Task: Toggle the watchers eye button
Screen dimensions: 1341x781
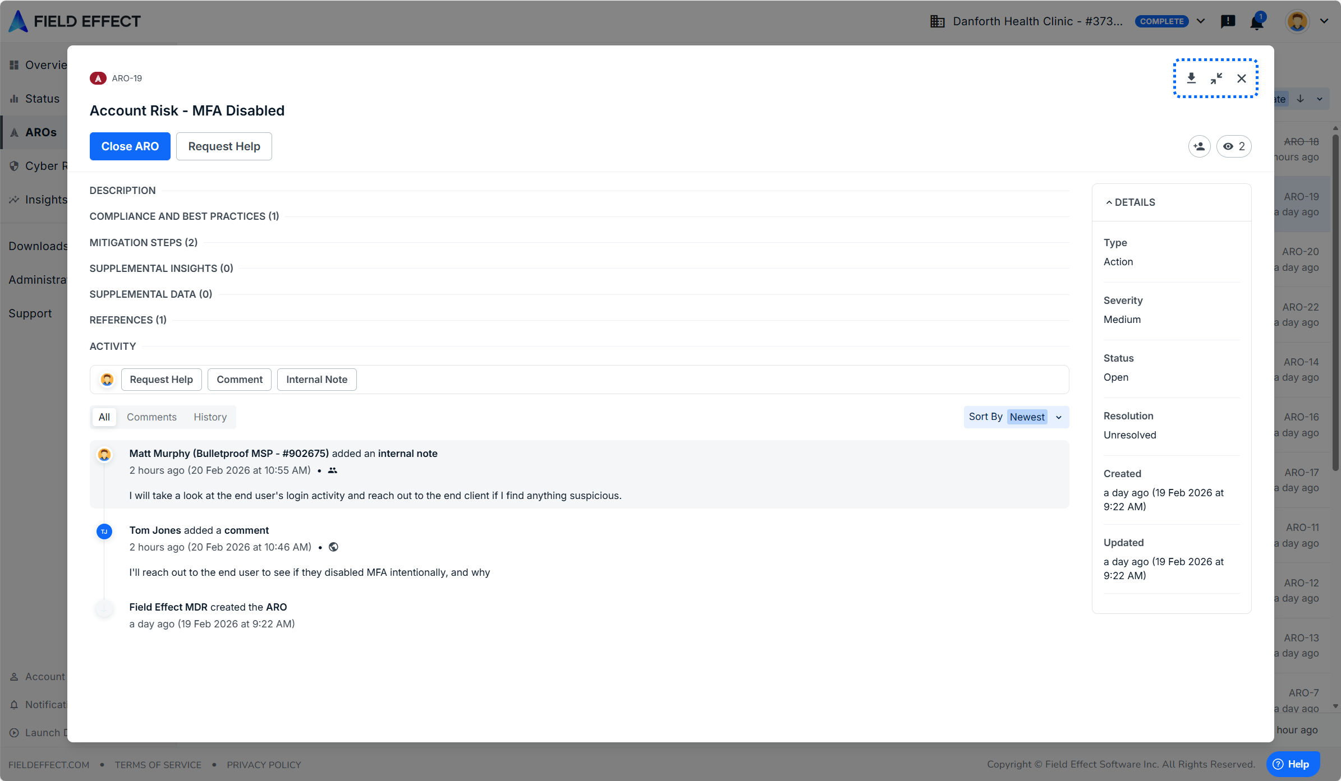Action: coord(1234,146)
